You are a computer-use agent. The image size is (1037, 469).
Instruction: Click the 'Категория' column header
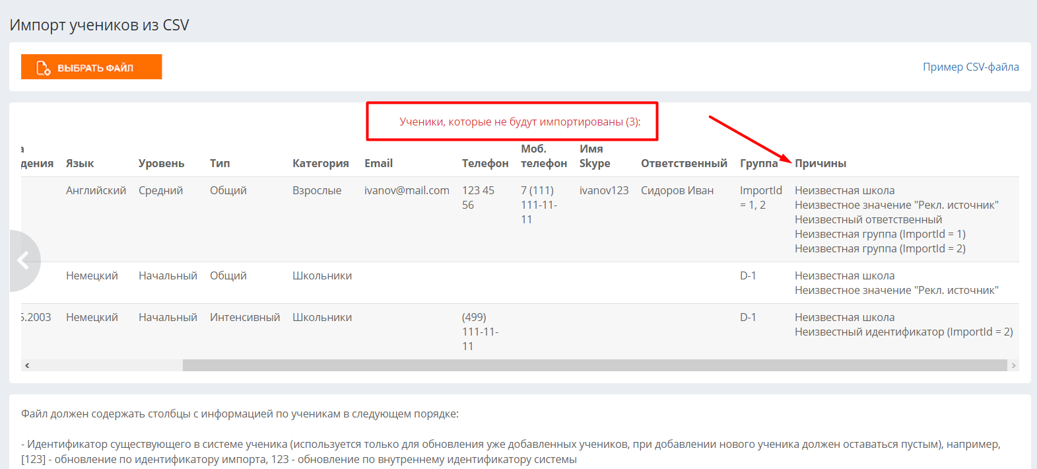[321, 163]
